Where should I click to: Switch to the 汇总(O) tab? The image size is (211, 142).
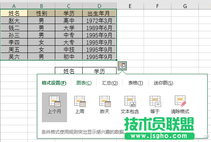[110, 83]
